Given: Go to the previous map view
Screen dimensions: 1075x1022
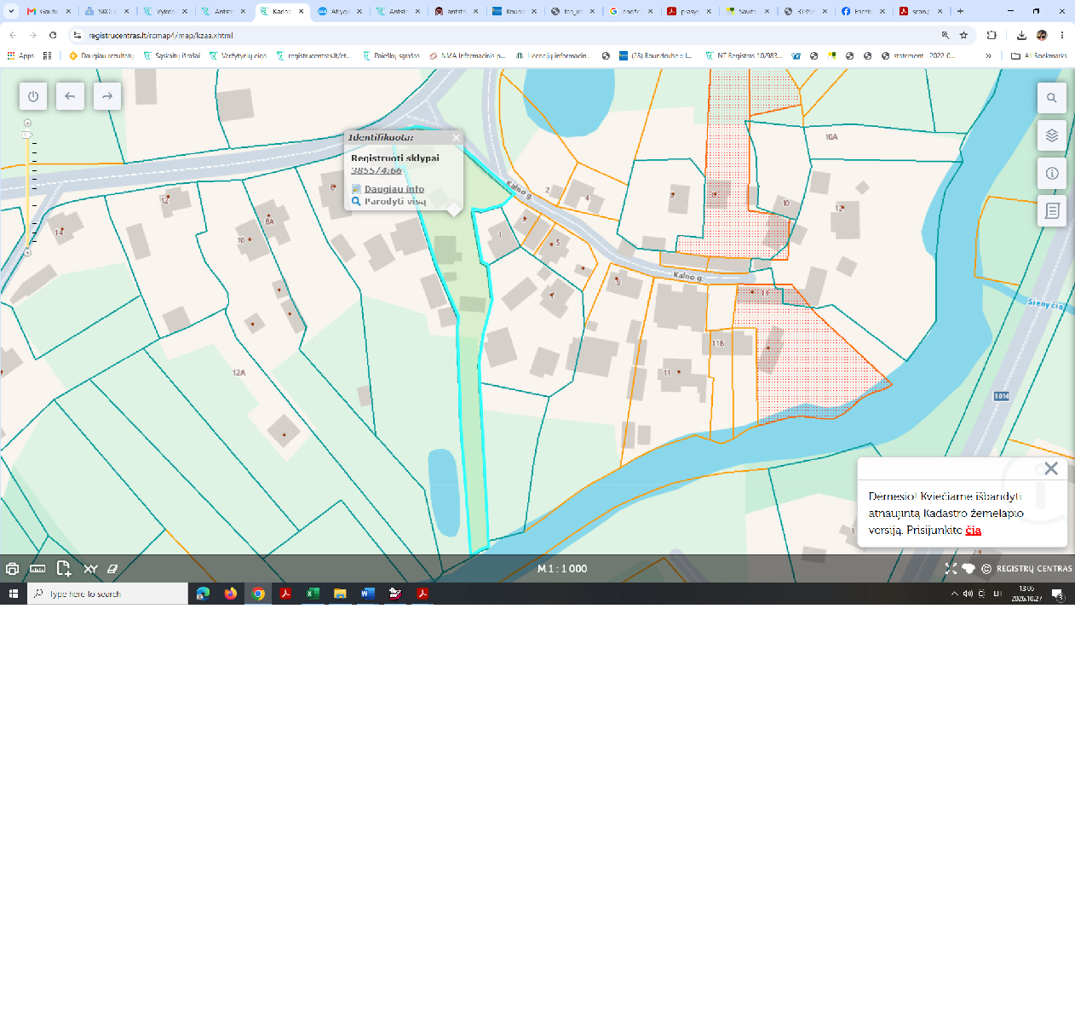Looking at the screenshot, I should click(70, 96).
